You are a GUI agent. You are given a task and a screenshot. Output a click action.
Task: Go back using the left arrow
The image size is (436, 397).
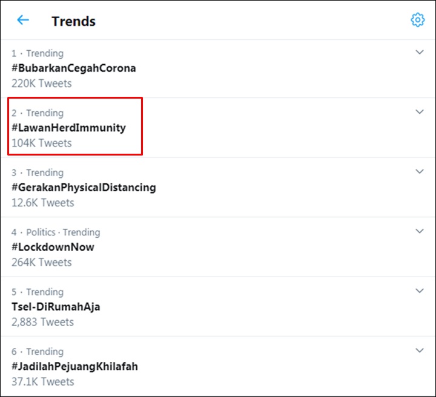click(x=23, y=20)
